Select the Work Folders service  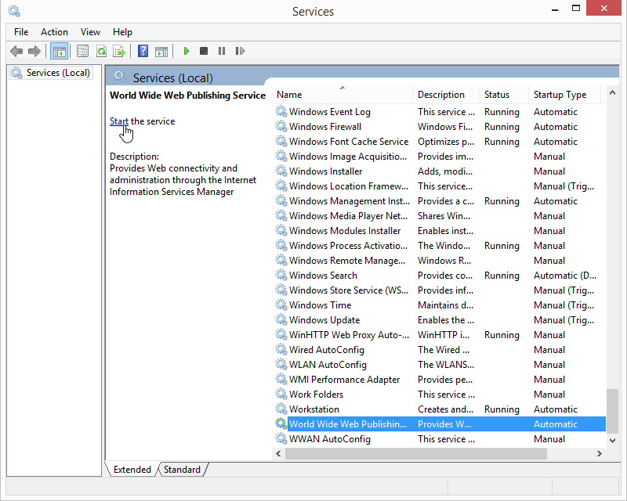point(439,395)
